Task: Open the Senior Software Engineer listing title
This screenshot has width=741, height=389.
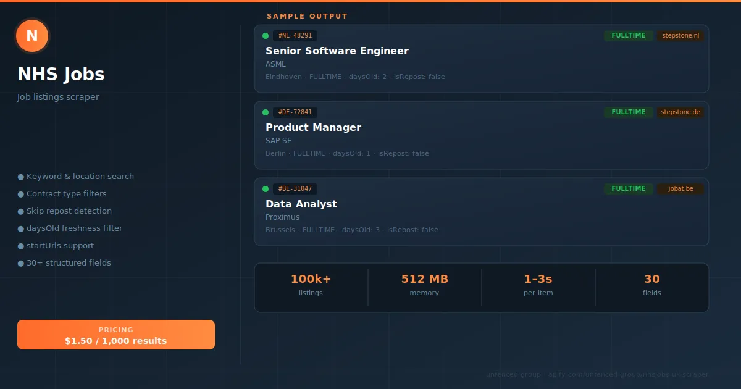Action: coord(337,51)
